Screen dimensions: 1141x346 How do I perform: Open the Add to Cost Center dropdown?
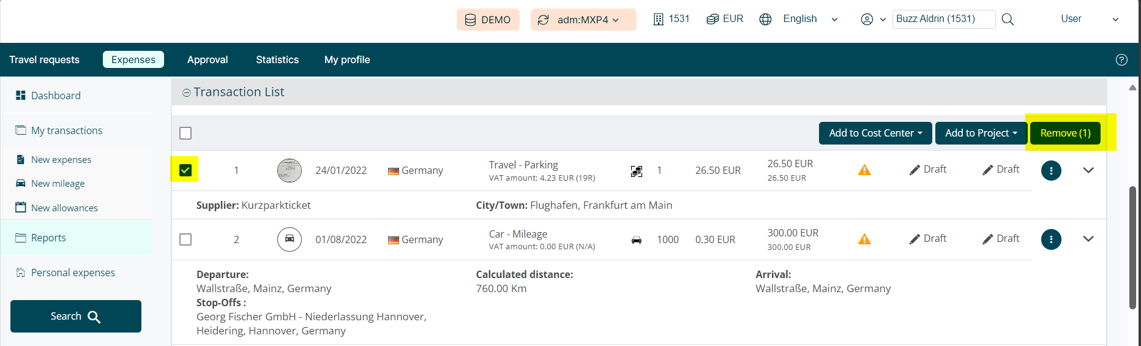click(x=875, y=133)
